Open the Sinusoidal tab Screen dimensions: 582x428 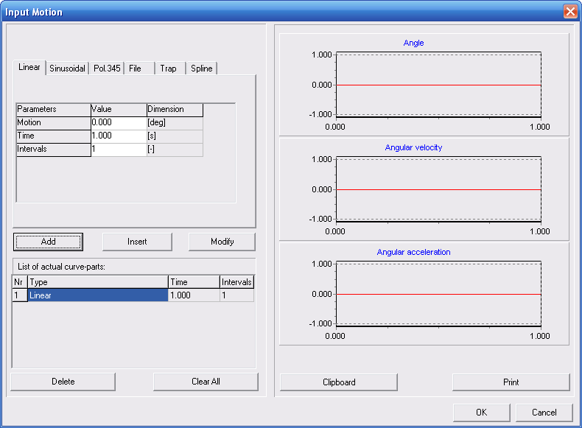click(x=67, y=69)
